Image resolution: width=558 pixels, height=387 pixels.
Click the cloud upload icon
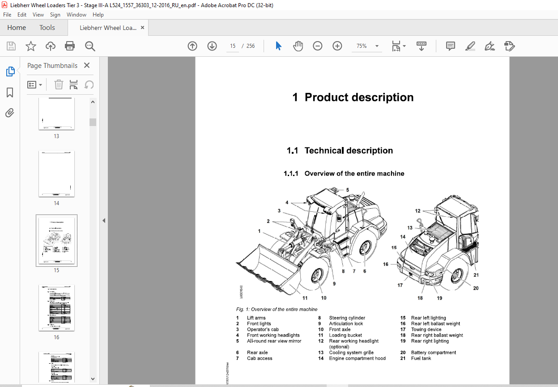(51, 46)
